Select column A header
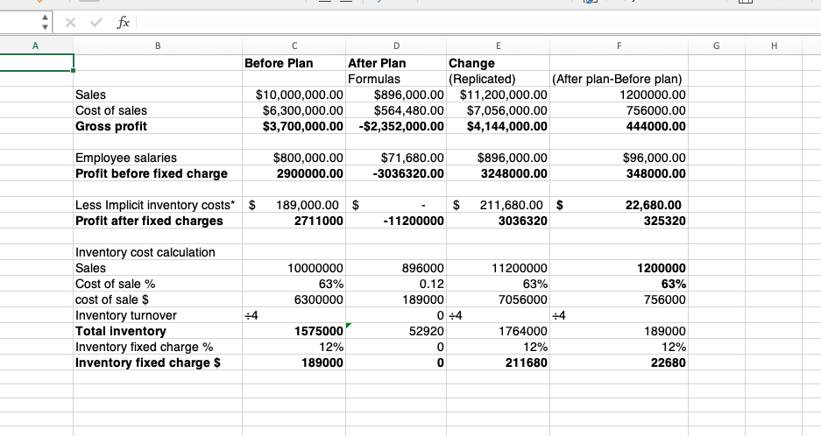821x436 pixels. (x=36, y=46)
